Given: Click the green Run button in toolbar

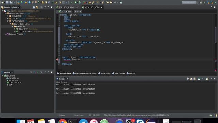Looking at the screenshot, I should [x=75, y=2].
